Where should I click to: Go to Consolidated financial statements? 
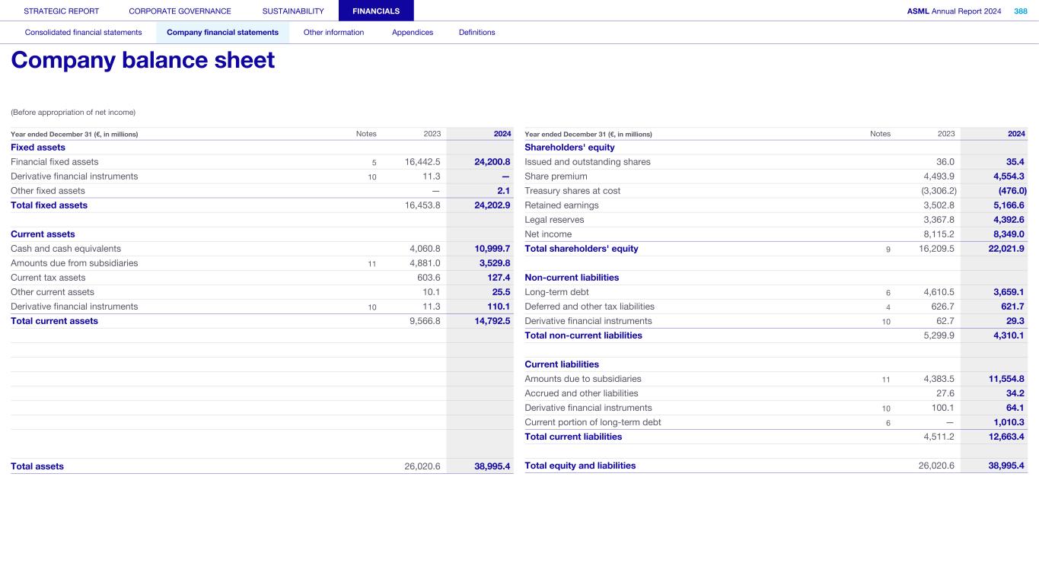click(83, 33)
